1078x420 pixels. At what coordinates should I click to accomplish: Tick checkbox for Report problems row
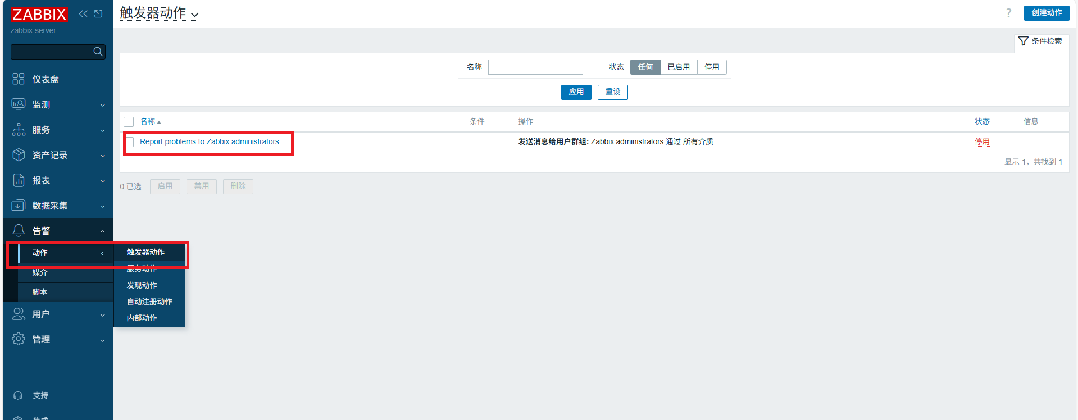(130, 142)
